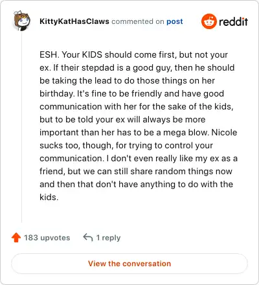The image size is (259, 285).
Task: Click the reddit Snoo logo icon
Action: (x=208, y=21)
